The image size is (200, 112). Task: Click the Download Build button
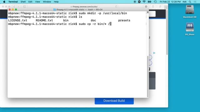tap(114, 101)
